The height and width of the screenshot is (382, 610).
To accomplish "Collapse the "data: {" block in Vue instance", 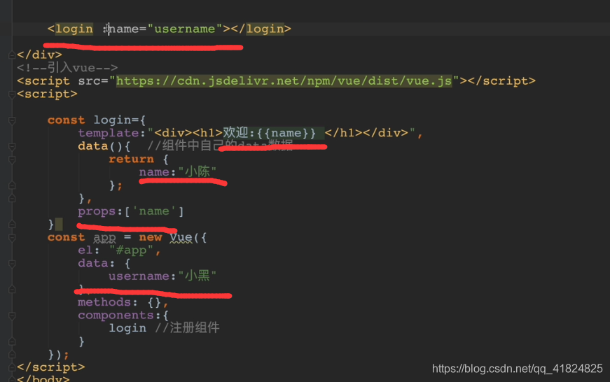I will click(12, 264).
